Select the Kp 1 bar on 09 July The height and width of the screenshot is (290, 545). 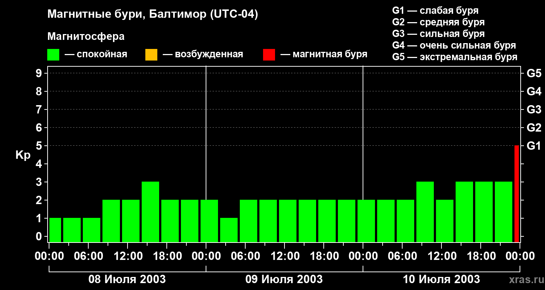tap(229, 230)
